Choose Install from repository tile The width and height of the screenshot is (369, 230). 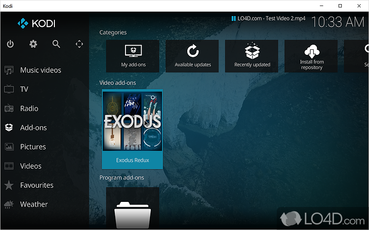(x=311, y=56)
